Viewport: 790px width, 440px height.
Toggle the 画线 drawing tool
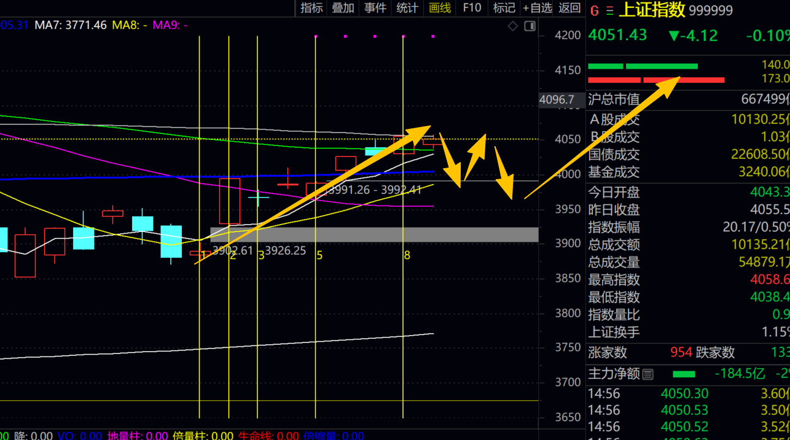[440, 8]
